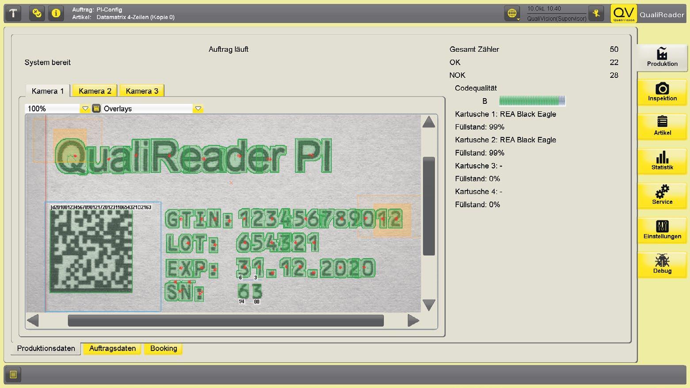Open Einstellungen settings page
Screen dimensions: 690x388
point(662,230)
